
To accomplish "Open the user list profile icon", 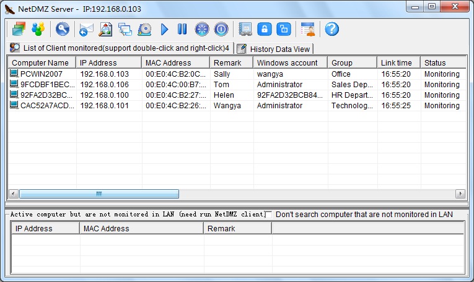I will coord(308,29).
